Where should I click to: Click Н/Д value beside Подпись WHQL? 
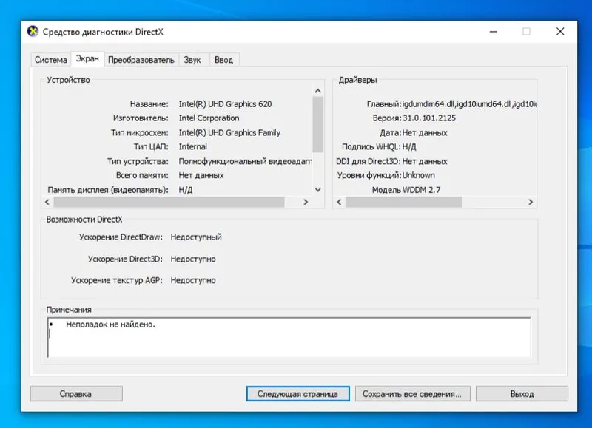(409, 146)
